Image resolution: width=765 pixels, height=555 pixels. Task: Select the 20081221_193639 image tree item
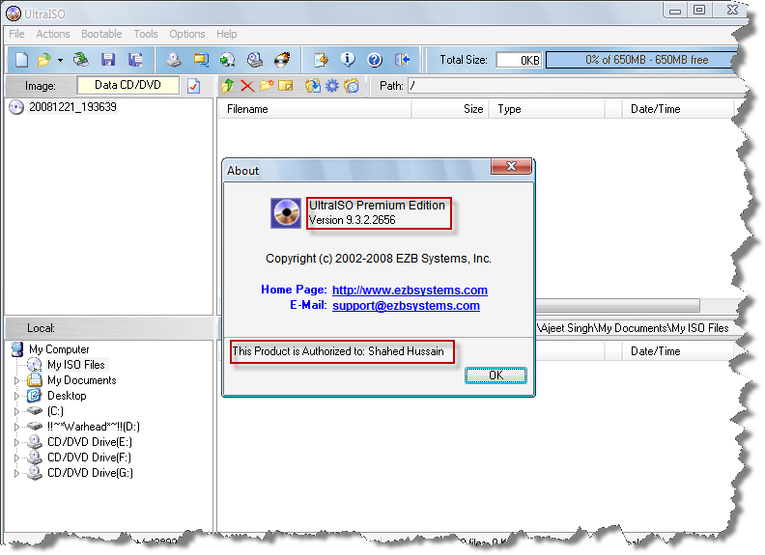pyautogui.click(x=72, y=107)
